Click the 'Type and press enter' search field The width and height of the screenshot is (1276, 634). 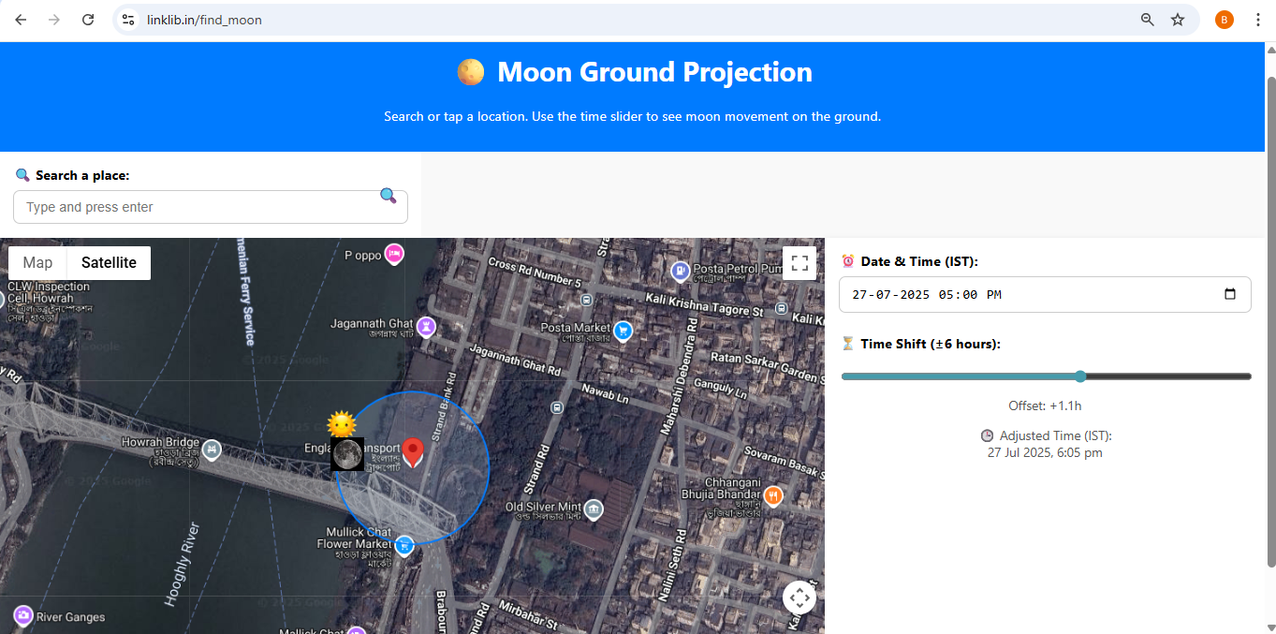coord(211,207)
